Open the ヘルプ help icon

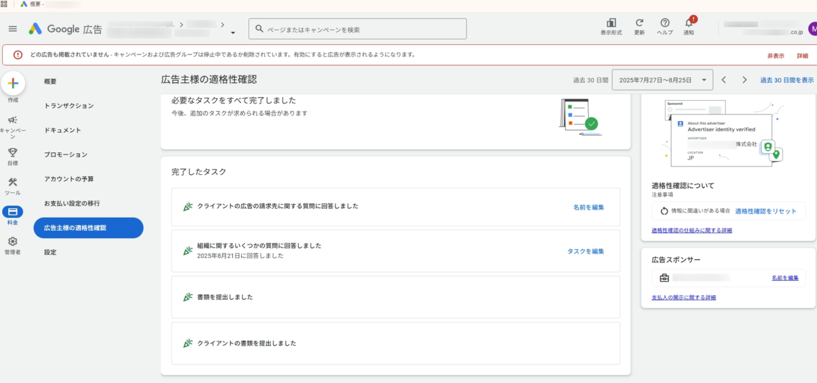(x=664, y=23)
